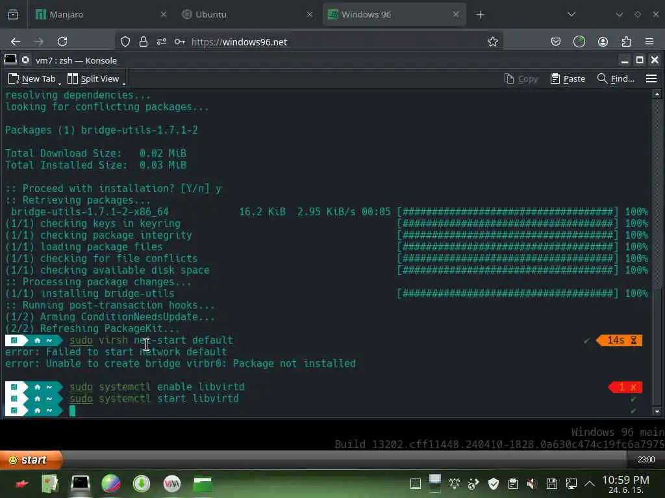
Task: Close the Windows 96 browser tab
Action: [x=456, y=14]
